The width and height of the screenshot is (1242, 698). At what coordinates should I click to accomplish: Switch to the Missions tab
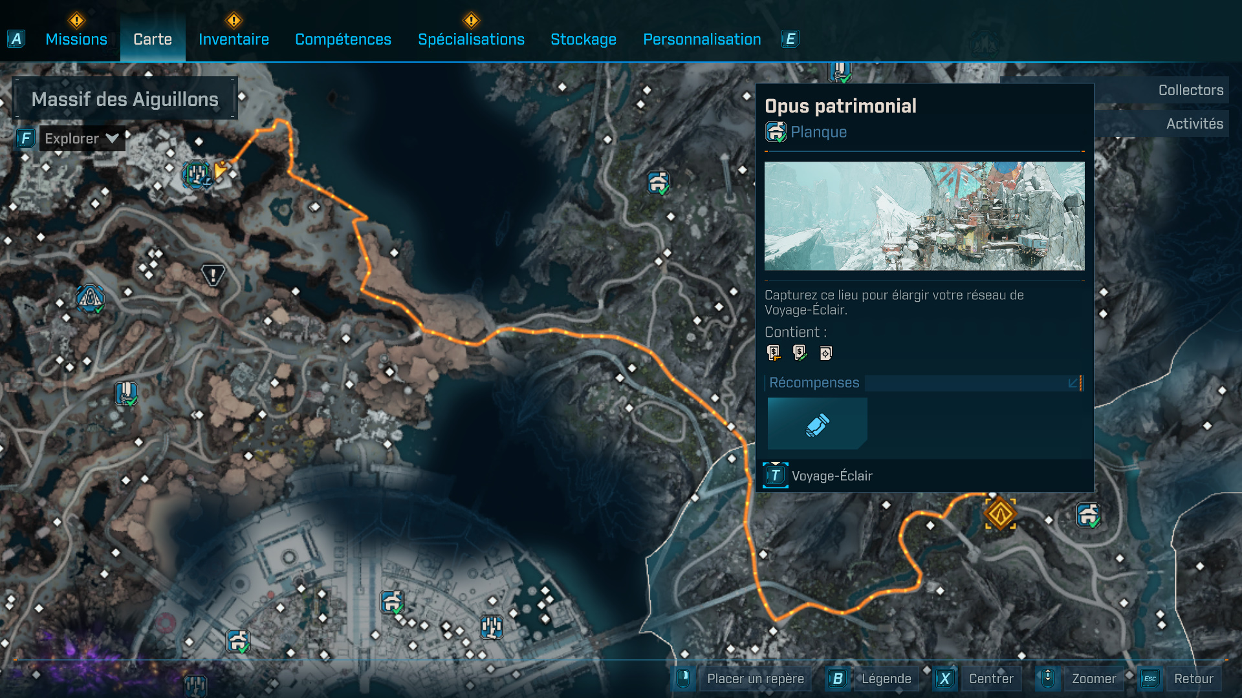(76, 39)
